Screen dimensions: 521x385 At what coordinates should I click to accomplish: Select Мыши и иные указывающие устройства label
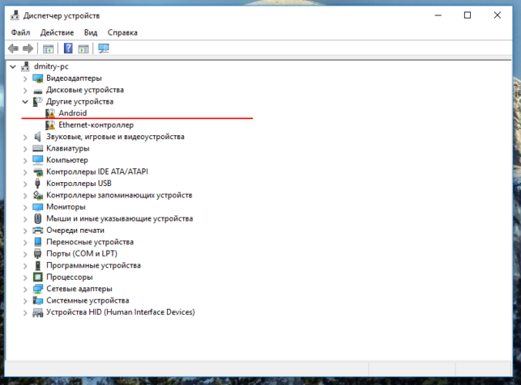(x=120, y=218)
